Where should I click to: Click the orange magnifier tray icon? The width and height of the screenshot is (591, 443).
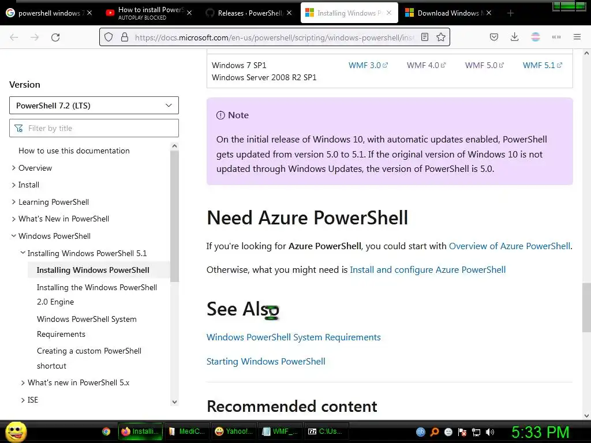[x=435, y=432]
